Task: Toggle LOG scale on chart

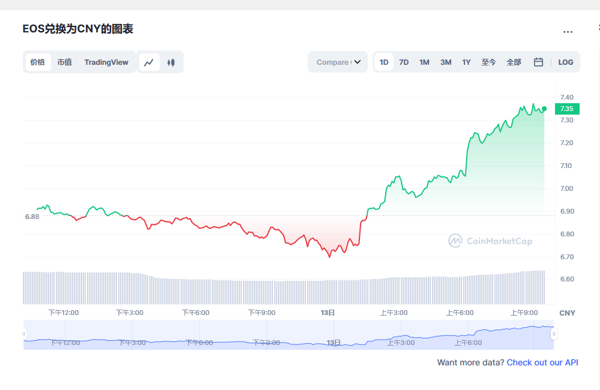Action: (565, 62)
